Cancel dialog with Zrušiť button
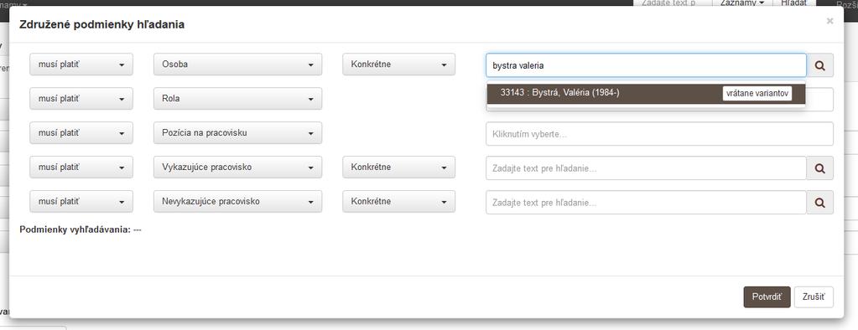The width and height of the screenshot is (858, 330). point(814,297)
